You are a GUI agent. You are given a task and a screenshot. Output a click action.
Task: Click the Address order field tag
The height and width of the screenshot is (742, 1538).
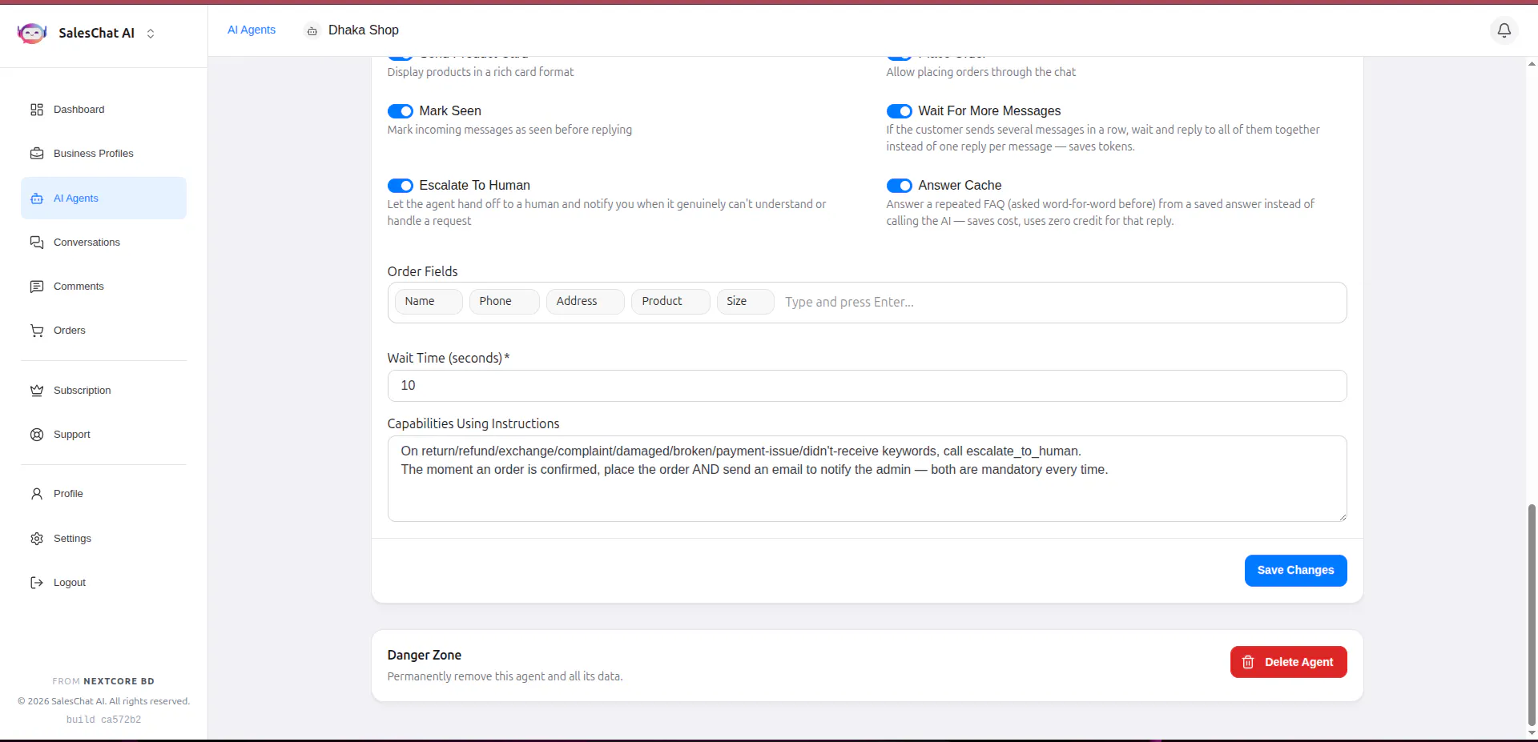click(586, 302)
